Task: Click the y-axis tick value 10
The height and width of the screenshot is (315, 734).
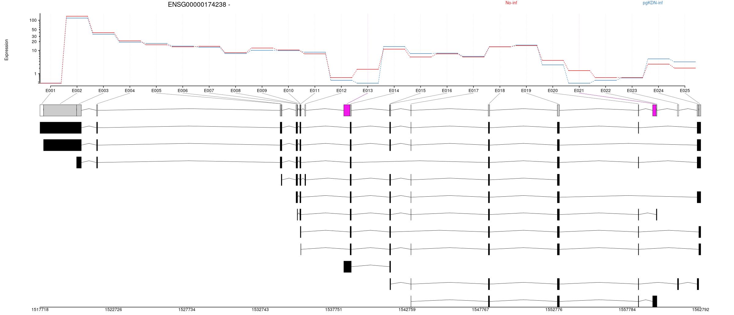Action: click(34, 50)
